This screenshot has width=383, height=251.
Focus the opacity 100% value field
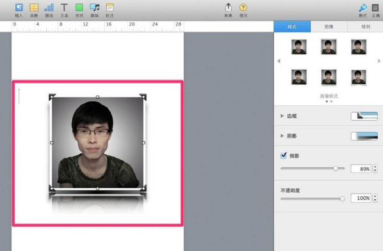[x=361, y=198]
